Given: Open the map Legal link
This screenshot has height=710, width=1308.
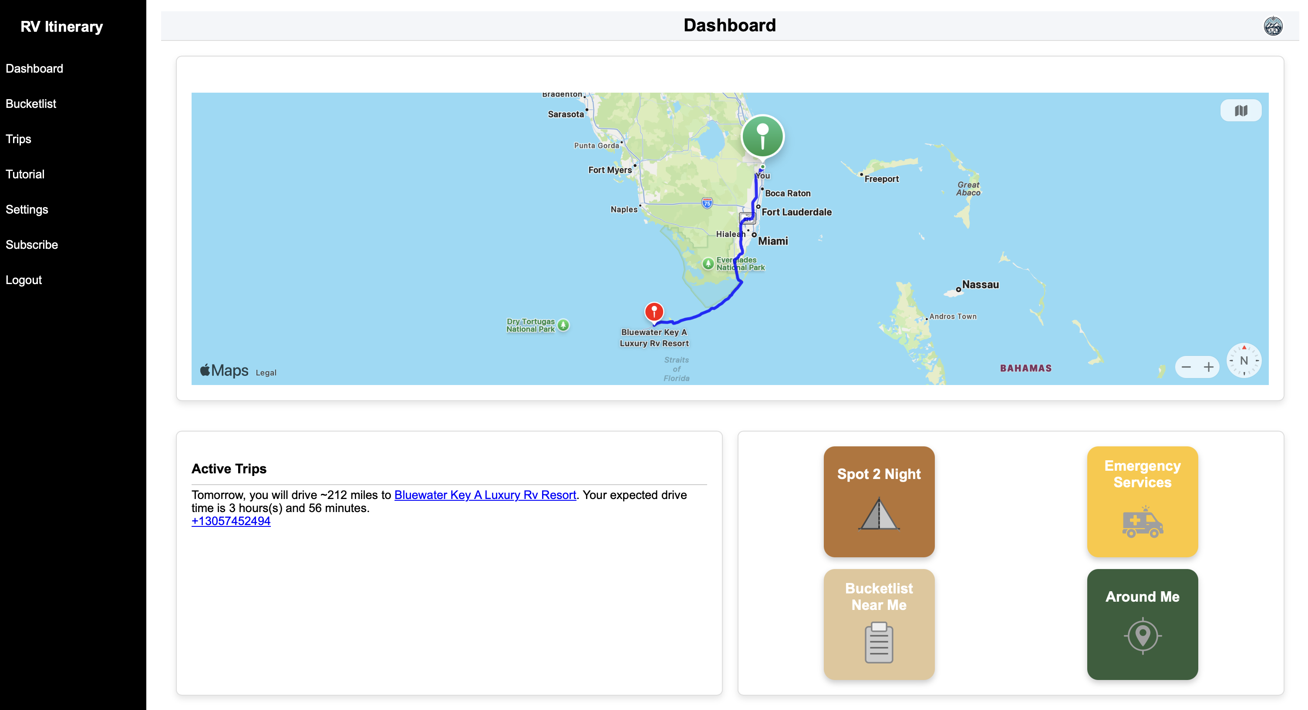Looking at the screenshot, I should coord(266,373).
